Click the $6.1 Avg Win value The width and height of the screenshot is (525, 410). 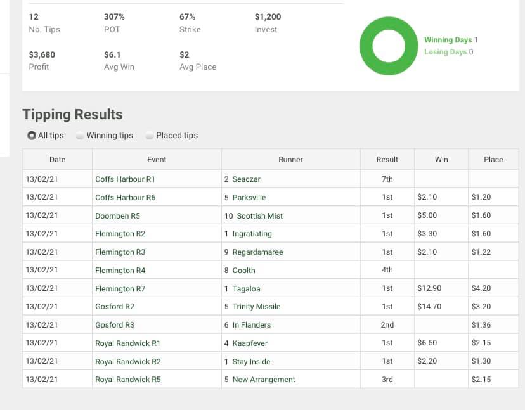click(112, 54)
